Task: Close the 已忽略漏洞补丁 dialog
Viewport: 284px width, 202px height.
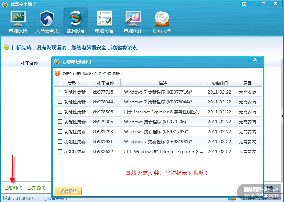Action: (x=255, y=60)
